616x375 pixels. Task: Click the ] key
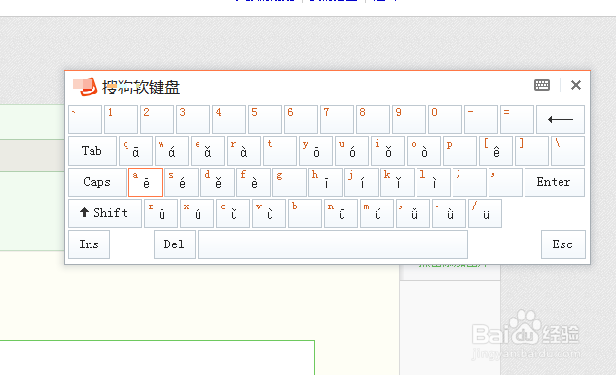point(532,151)
